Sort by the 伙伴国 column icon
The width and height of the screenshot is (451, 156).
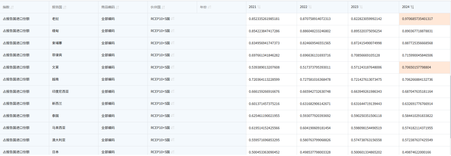pos(163,7)
